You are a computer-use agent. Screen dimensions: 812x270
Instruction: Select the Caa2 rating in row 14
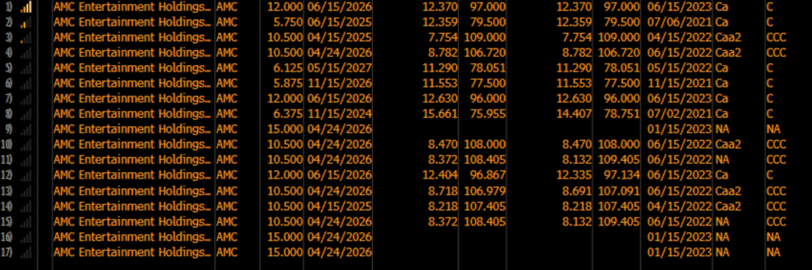728,207
